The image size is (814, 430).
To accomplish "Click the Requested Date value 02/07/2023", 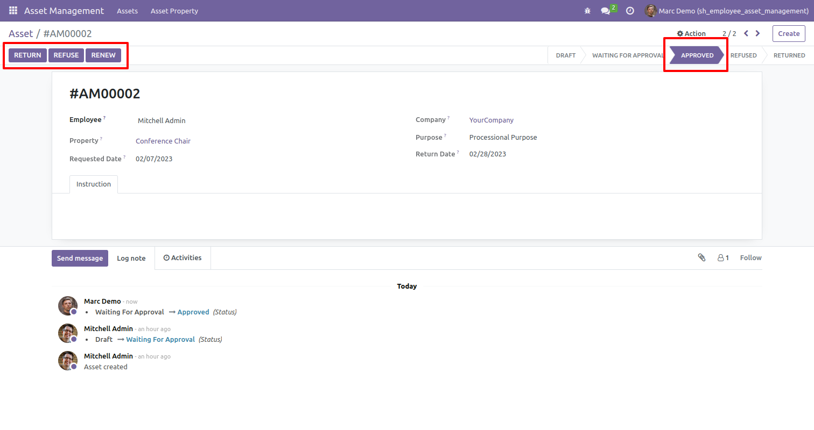I will pos(154,159).
